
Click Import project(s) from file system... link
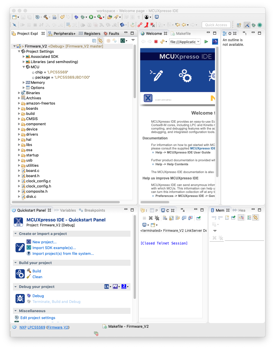pyautogui.click(x=63, y=253)
